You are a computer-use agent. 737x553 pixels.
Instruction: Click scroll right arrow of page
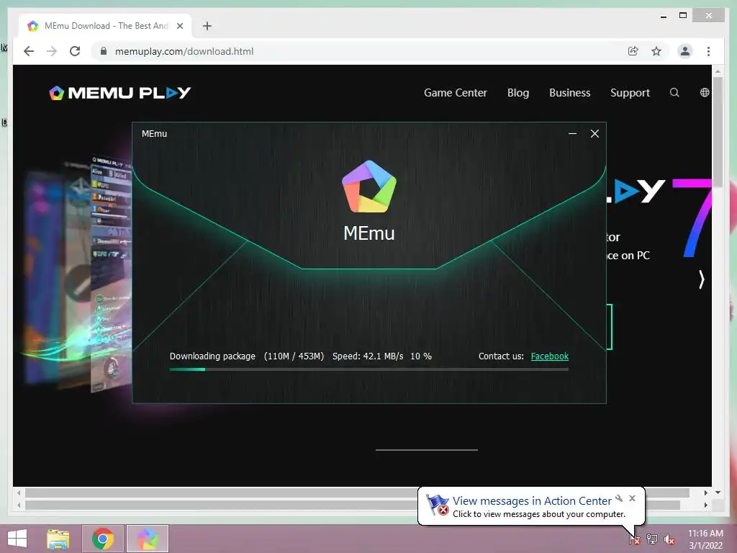click(705, 493)
